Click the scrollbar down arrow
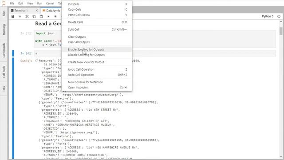The width and height of the screenshot is (284, 160). pos(281,157)
